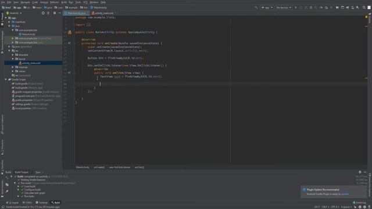Toggle the Build tool window button at bottom
This screenshot has height=209, width=372.
point(56,203)
